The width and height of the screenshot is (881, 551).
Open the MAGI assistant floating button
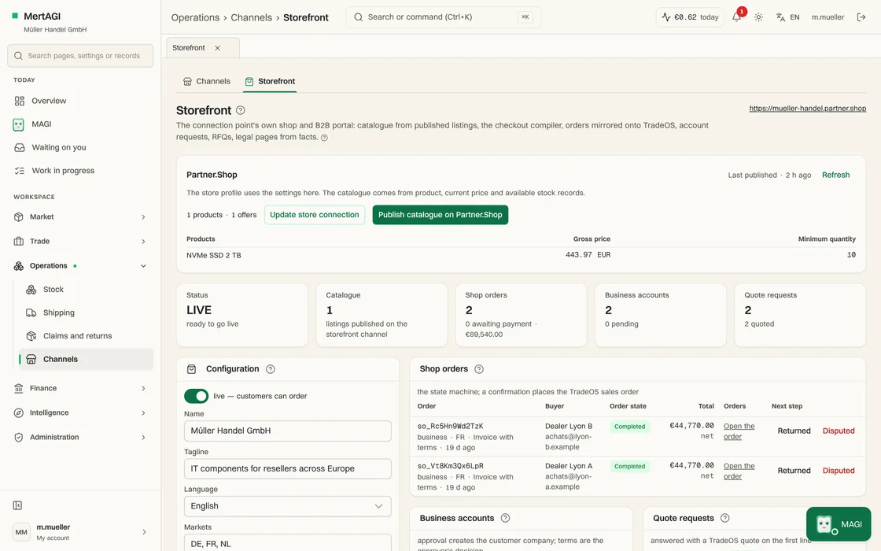click(839, 524)
